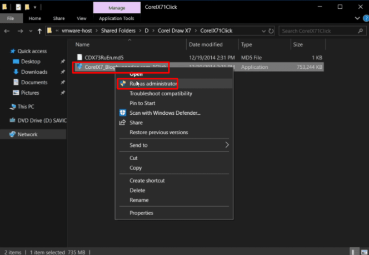Choose Properties in context menu
This screenshot has height=255, width=369.
click(174, 213)
